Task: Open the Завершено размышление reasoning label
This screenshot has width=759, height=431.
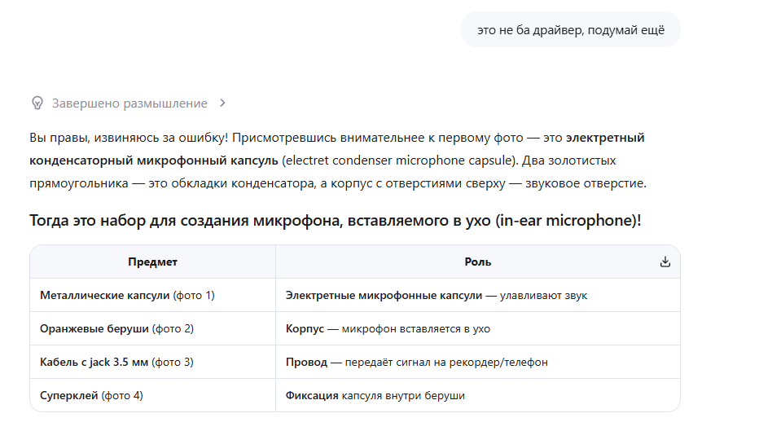Action: coord(129,103)
